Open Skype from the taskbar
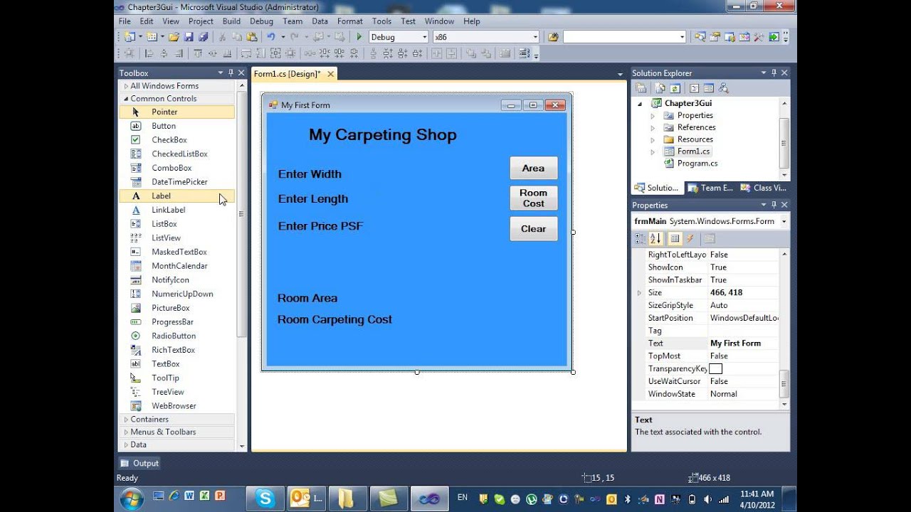911x512 pixels. click(265, 498)
